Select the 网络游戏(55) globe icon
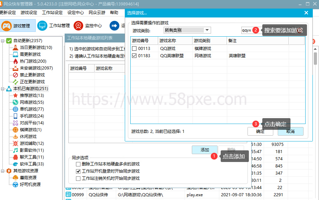Screen dimensions: 319x200 [15, 102]
